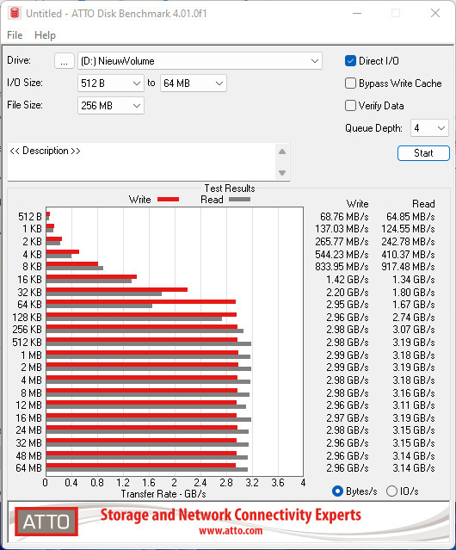Expand the 512 B minimum I/O size dropdown
The height and width of the screenshot is (550, 456).
pos(111,83)
